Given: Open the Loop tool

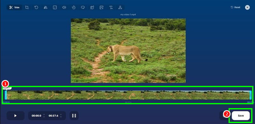Looking at the screenshot, I should [83, 7].
